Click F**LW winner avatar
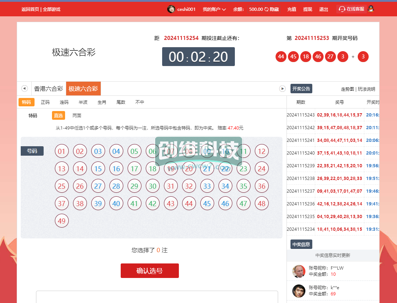 pyautogui.click(x=299, y=271)
